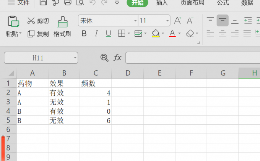Apply yellow fill color
260x161 pixels.
pos(156,33)
